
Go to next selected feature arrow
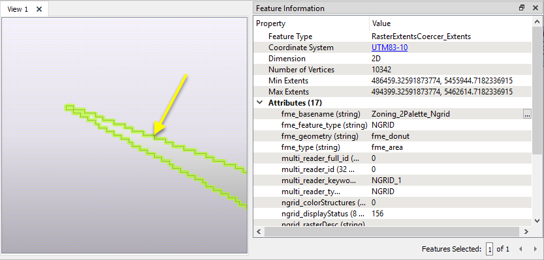535,249
